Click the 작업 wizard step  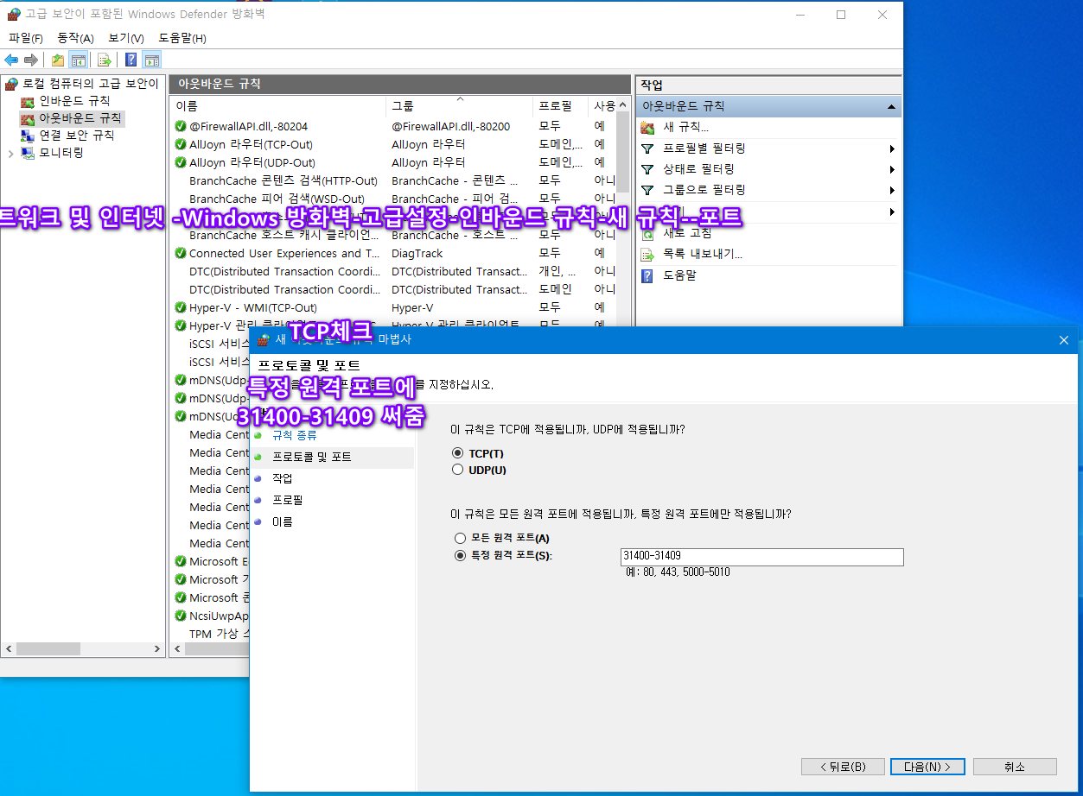[282, 478]
